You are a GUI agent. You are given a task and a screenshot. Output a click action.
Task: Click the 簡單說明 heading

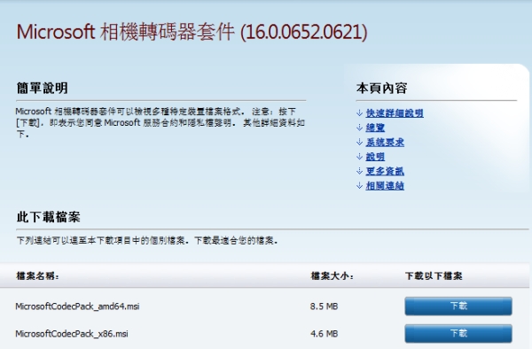coord(42,88)
